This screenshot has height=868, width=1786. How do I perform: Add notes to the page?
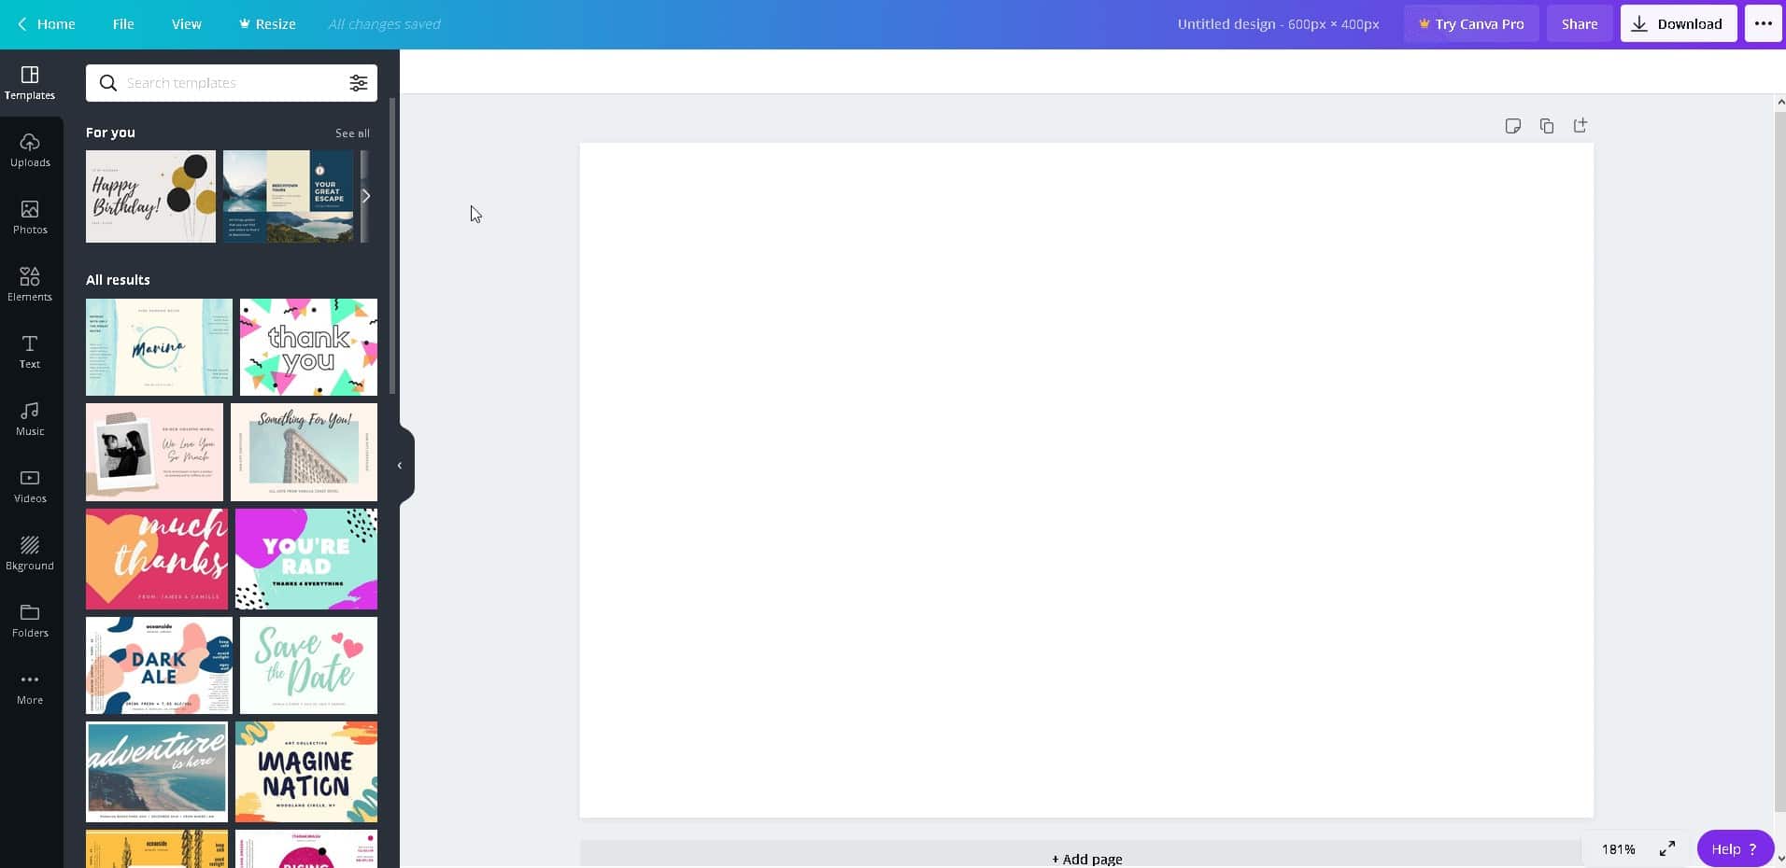pyautogui.click(x=1513, y=126)
